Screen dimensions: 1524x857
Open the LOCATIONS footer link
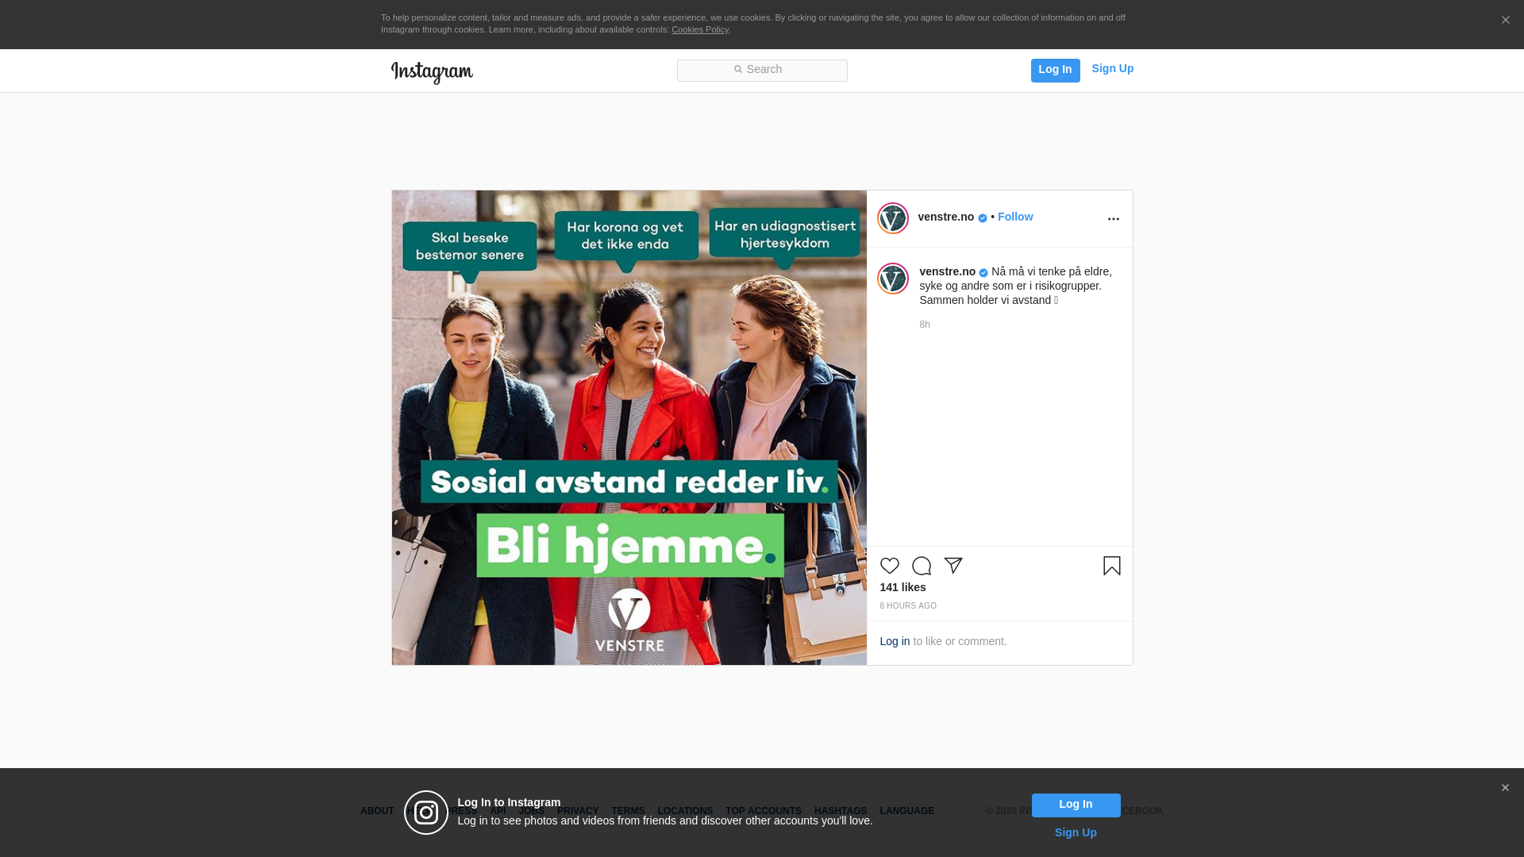[685, 812]
